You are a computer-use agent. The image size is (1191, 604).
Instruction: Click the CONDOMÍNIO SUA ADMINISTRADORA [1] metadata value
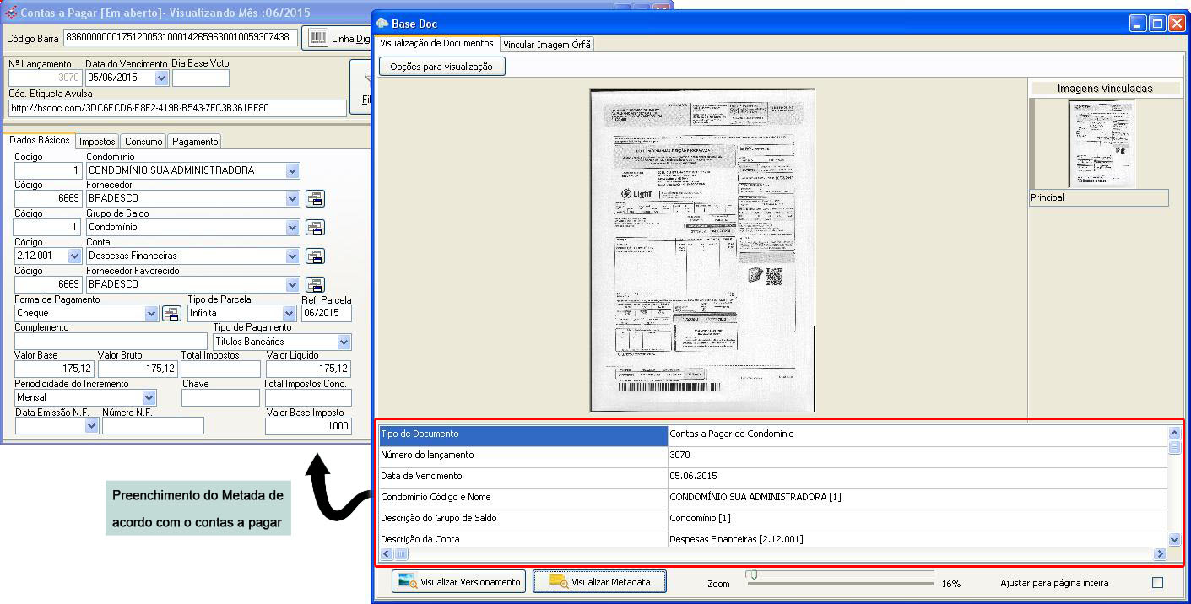coord(755,498)
